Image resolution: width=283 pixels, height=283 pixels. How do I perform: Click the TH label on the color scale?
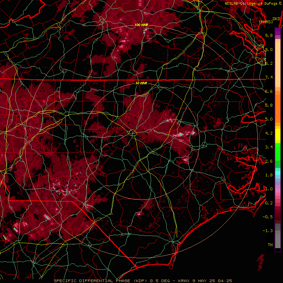[270, 245]
